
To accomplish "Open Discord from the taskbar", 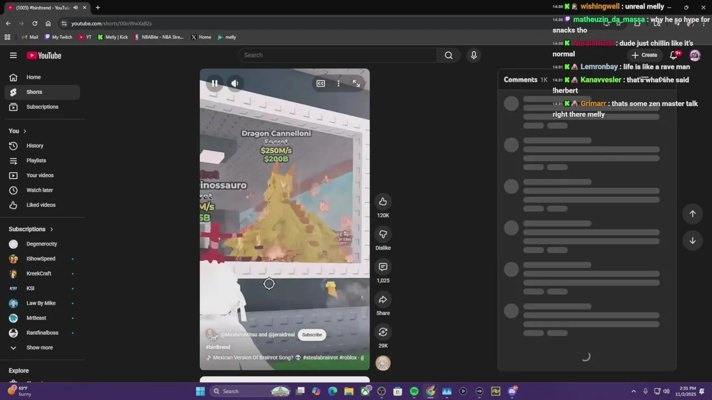I will pyautogui.click(x=512, y=391).
